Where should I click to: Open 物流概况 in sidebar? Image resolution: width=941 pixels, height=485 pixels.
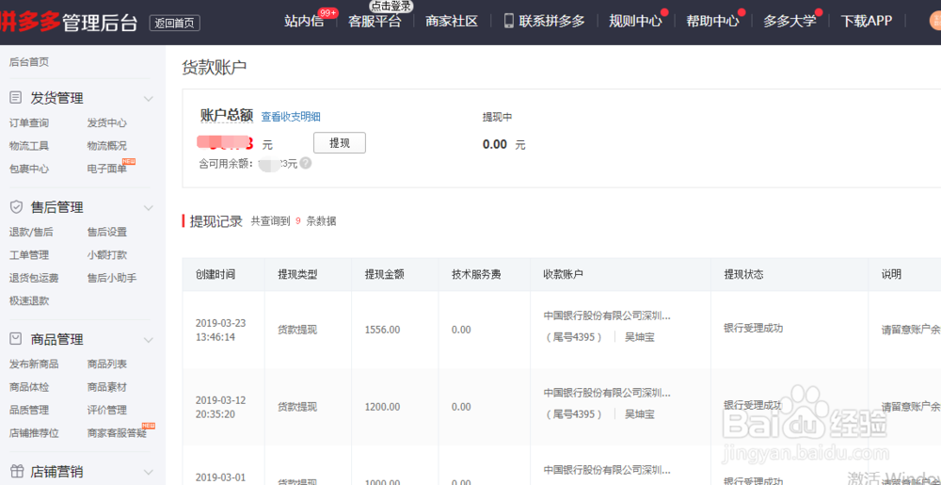coord(107,146)
